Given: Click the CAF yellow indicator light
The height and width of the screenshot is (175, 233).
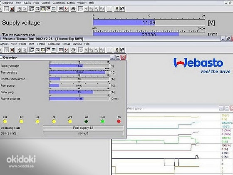Looking at the screenshot, I should (5, 122).
